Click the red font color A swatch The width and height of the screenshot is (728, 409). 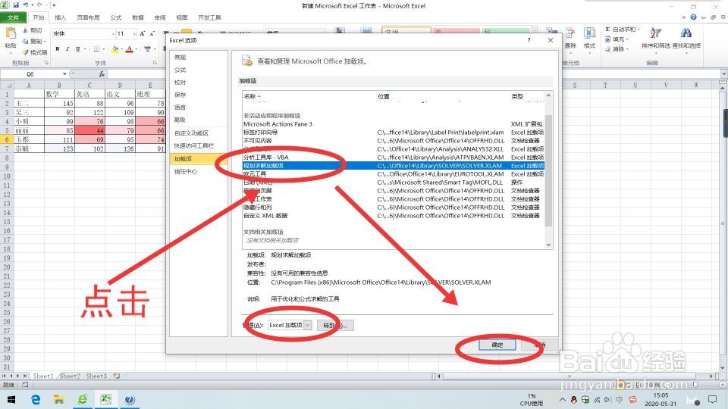(130, 48)
